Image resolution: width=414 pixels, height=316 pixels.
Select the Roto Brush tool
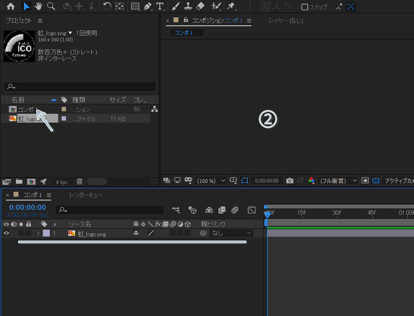pos(216,6)
